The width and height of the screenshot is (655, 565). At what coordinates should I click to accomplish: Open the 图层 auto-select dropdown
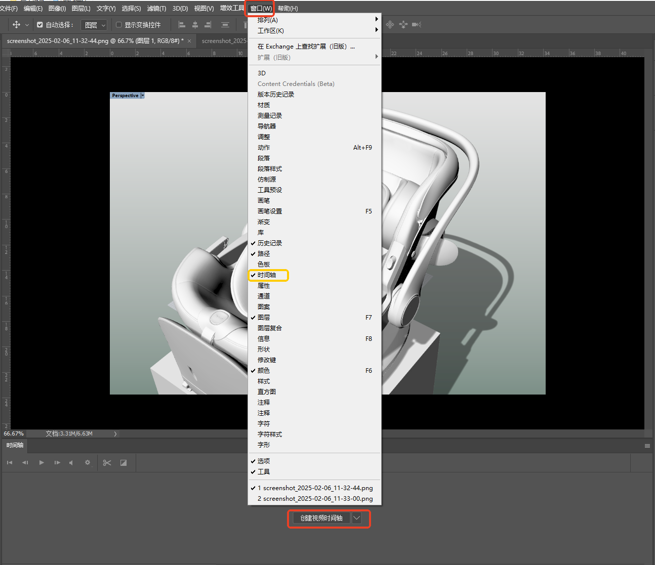click(x=94, y=25)
